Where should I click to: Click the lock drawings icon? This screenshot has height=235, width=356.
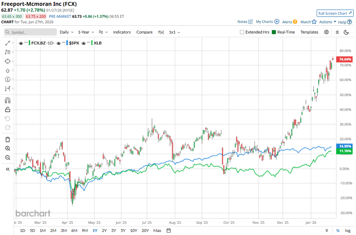tap(7, 109)
